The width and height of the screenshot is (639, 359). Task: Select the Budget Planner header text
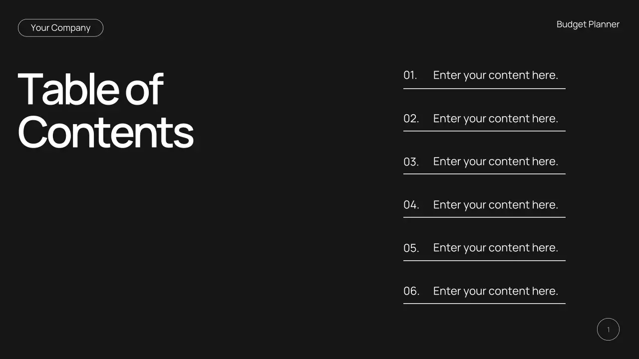(588, 24)
